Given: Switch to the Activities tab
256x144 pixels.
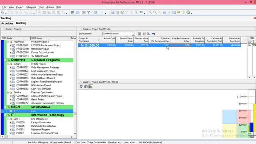Looking at the screenshot, I should click(x=7, y=23).
